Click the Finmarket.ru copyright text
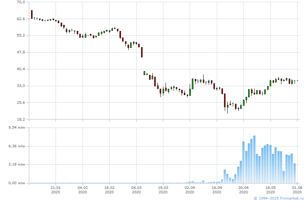The image size is (307, 201). click(278, 198)
